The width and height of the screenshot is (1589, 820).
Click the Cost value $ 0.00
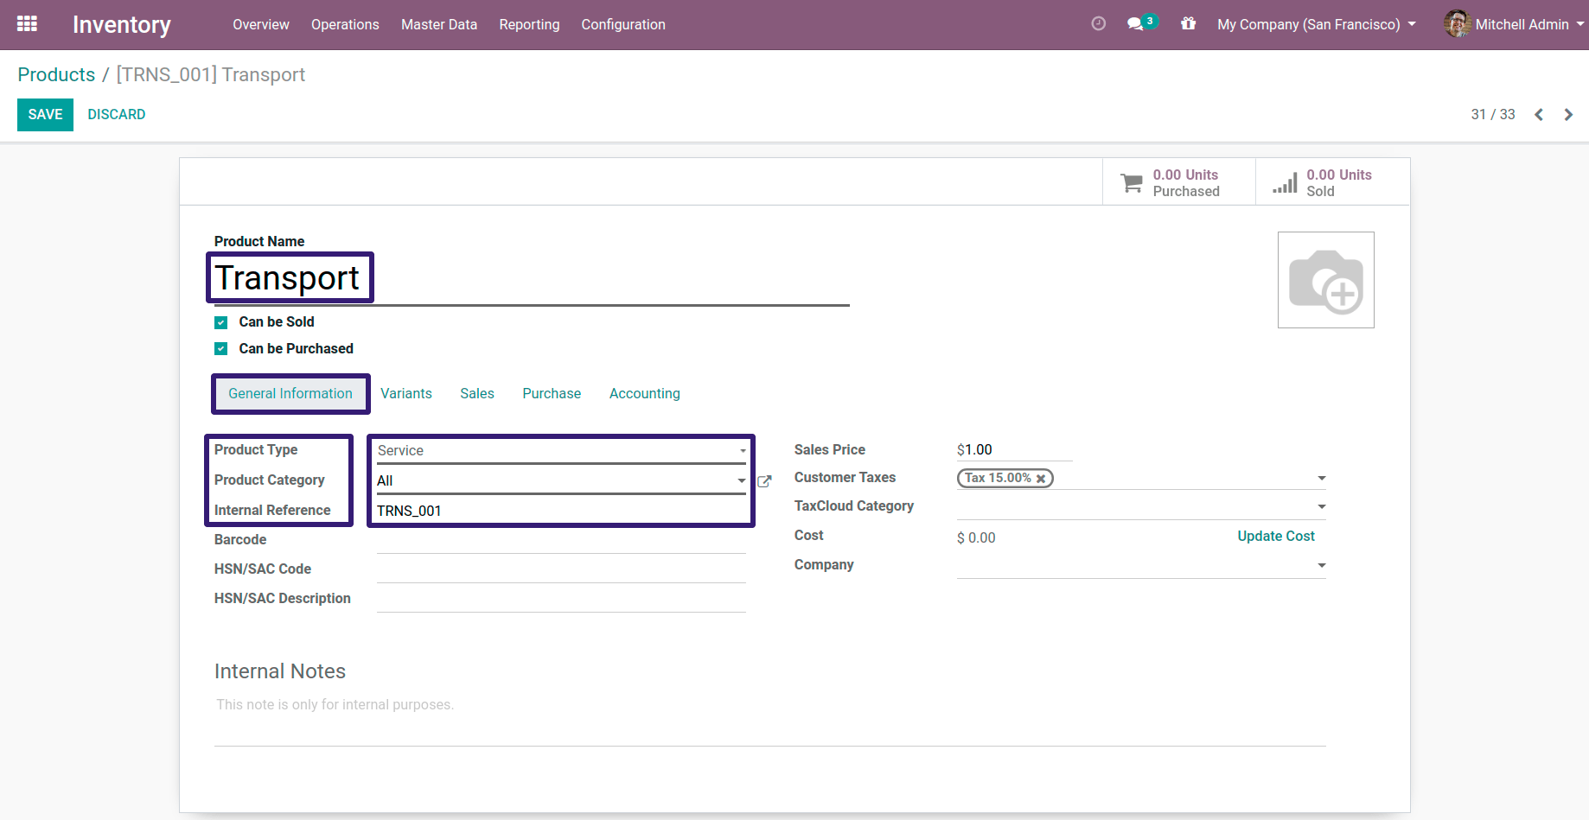(977, 538)
